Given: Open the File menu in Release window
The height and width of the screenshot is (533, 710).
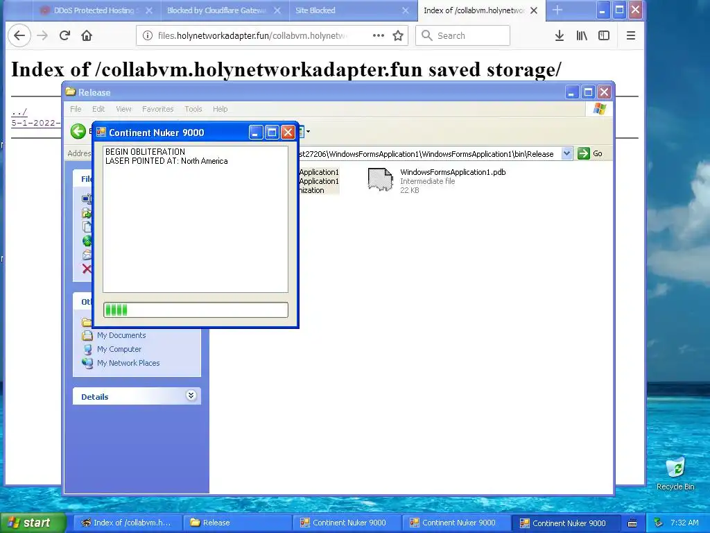Looking at the screenshot, I should coord(76,109).
